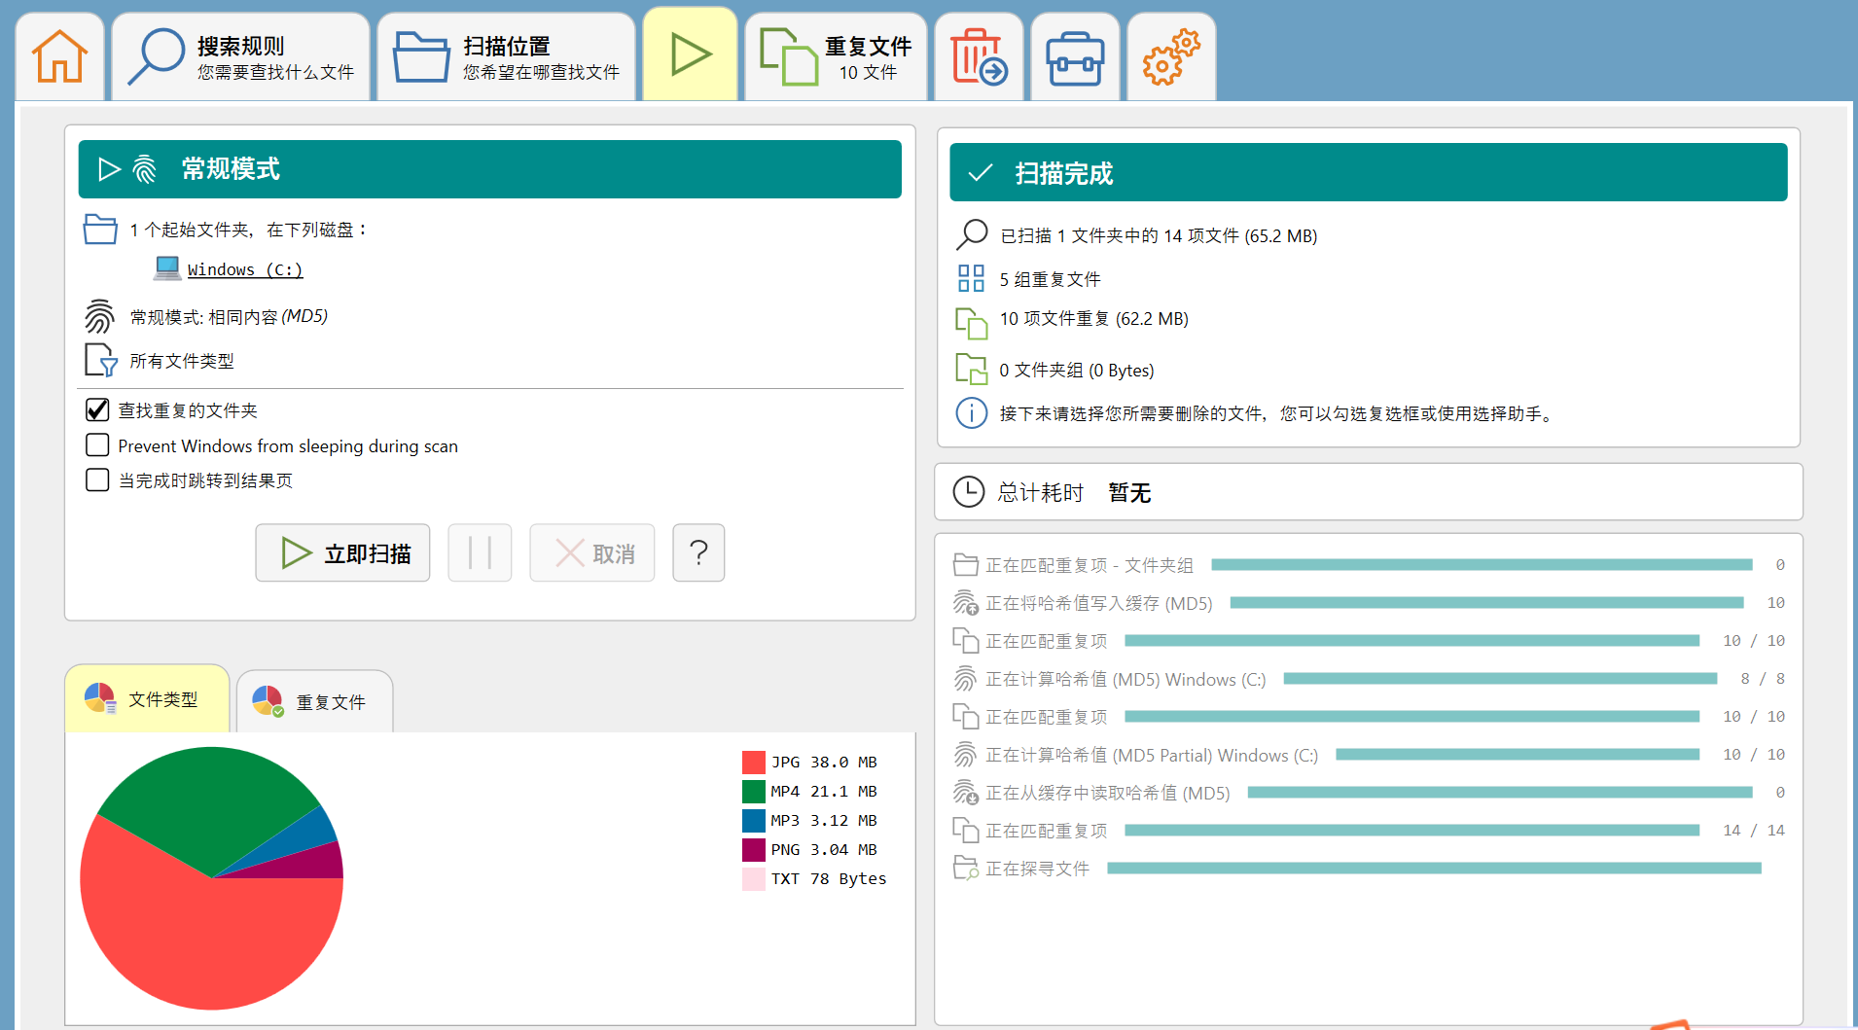Open the 搜索规则 search criteria tab
Screen dimensions: 1858x1030
tap(241, 56)
